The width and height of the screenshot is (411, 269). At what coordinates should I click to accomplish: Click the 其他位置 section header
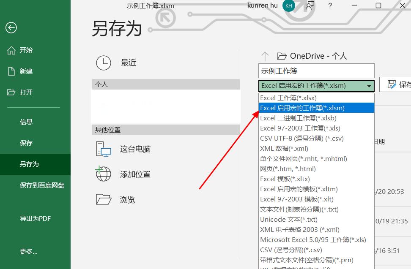click(166, 130)
